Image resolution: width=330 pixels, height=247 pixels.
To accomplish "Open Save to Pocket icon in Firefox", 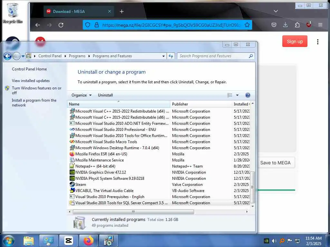I will coord(274,25).
